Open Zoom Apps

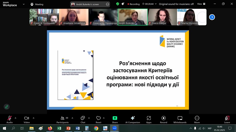[x=149, y=119]
